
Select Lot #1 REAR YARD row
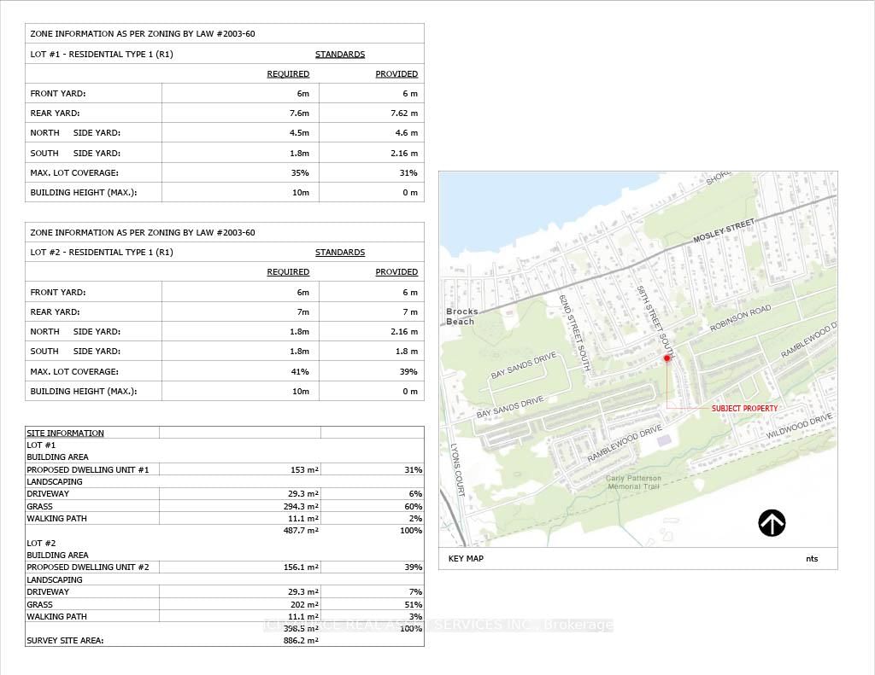coord(225,113)
